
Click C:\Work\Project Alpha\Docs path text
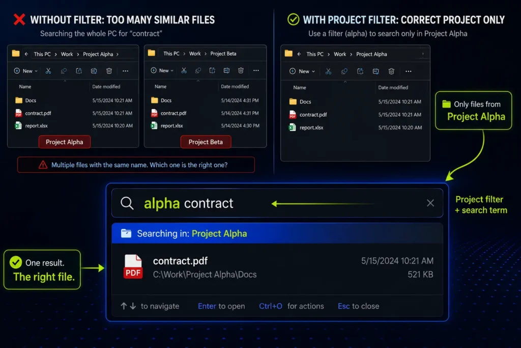205,275
